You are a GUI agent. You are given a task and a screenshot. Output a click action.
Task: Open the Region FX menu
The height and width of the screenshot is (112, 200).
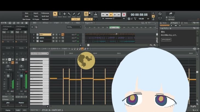90,23
